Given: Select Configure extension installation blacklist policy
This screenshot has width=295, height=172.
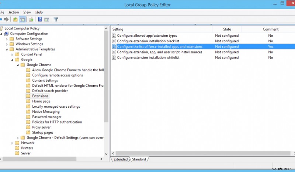Looking at the screenshot, I should click(x=148, y=41).
